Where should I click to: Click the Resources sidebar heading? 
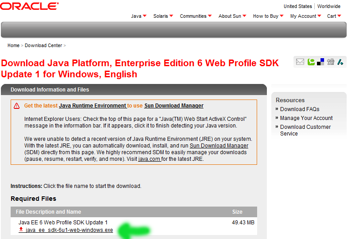coord(290,100)
